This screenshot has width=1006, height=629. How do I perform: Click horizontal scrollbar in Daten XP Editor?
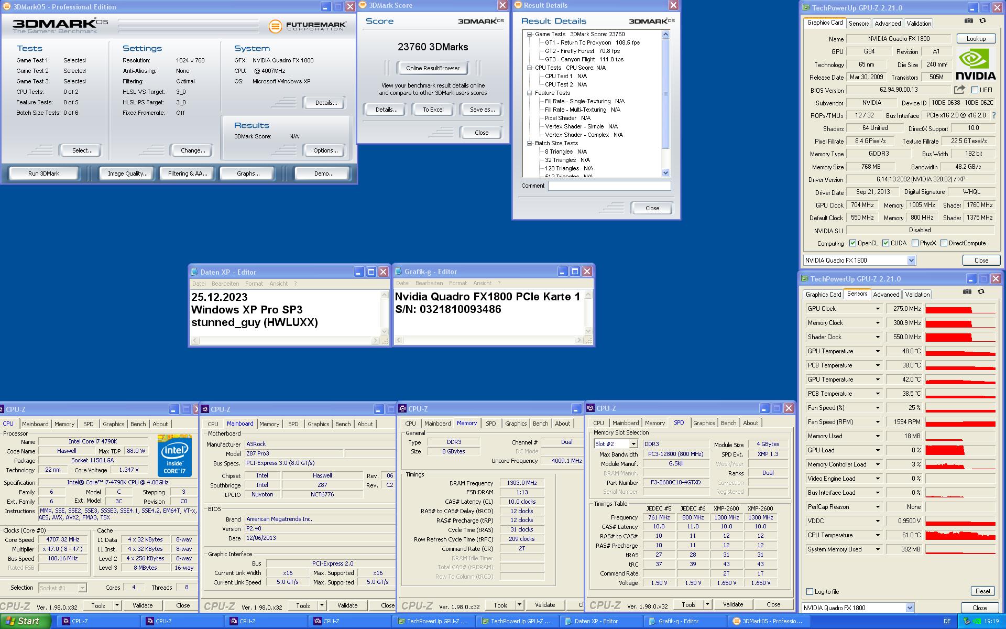285,341
